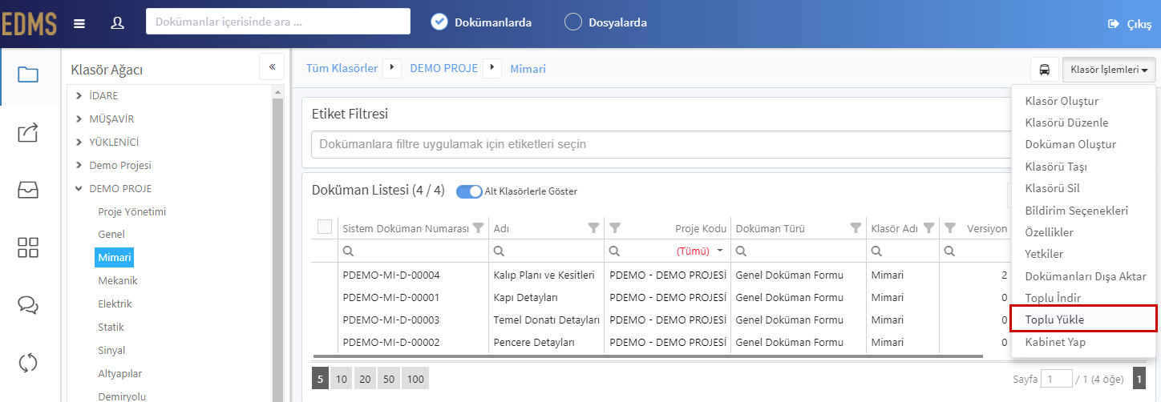Click the Mimari breadcrumb link
Viewport: 1161px width, 402px height.
coord(528,69)
